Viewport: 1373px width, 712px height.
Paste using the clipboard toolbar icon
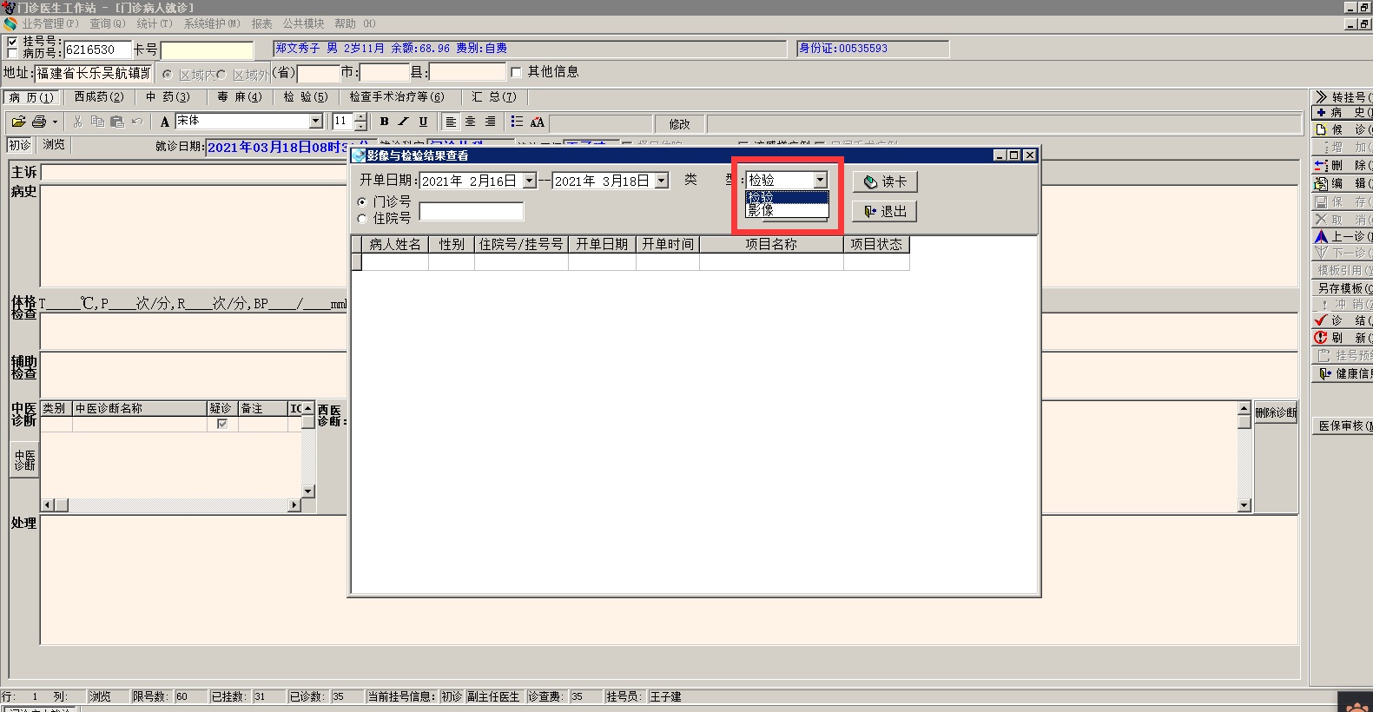click(x=117, y=122)
